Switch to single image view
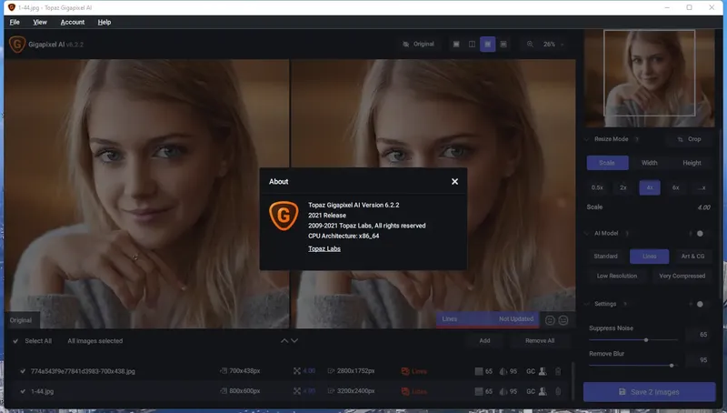Screen dimensions: 727x413 tap(456, 44)
